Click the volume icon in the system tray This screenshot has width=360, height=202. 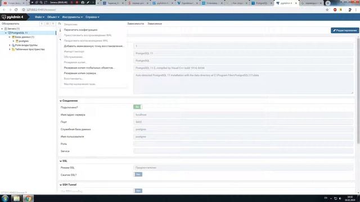340,198
